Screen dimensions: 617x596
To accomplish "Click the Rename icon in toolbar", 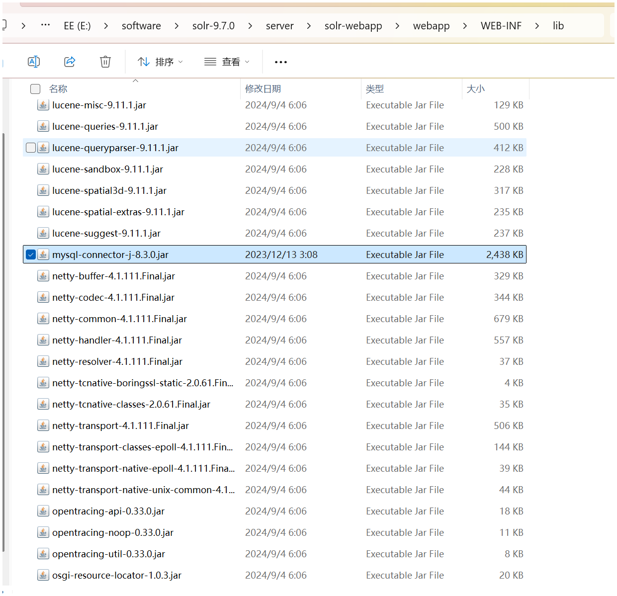I will click(x=34, y=62).
